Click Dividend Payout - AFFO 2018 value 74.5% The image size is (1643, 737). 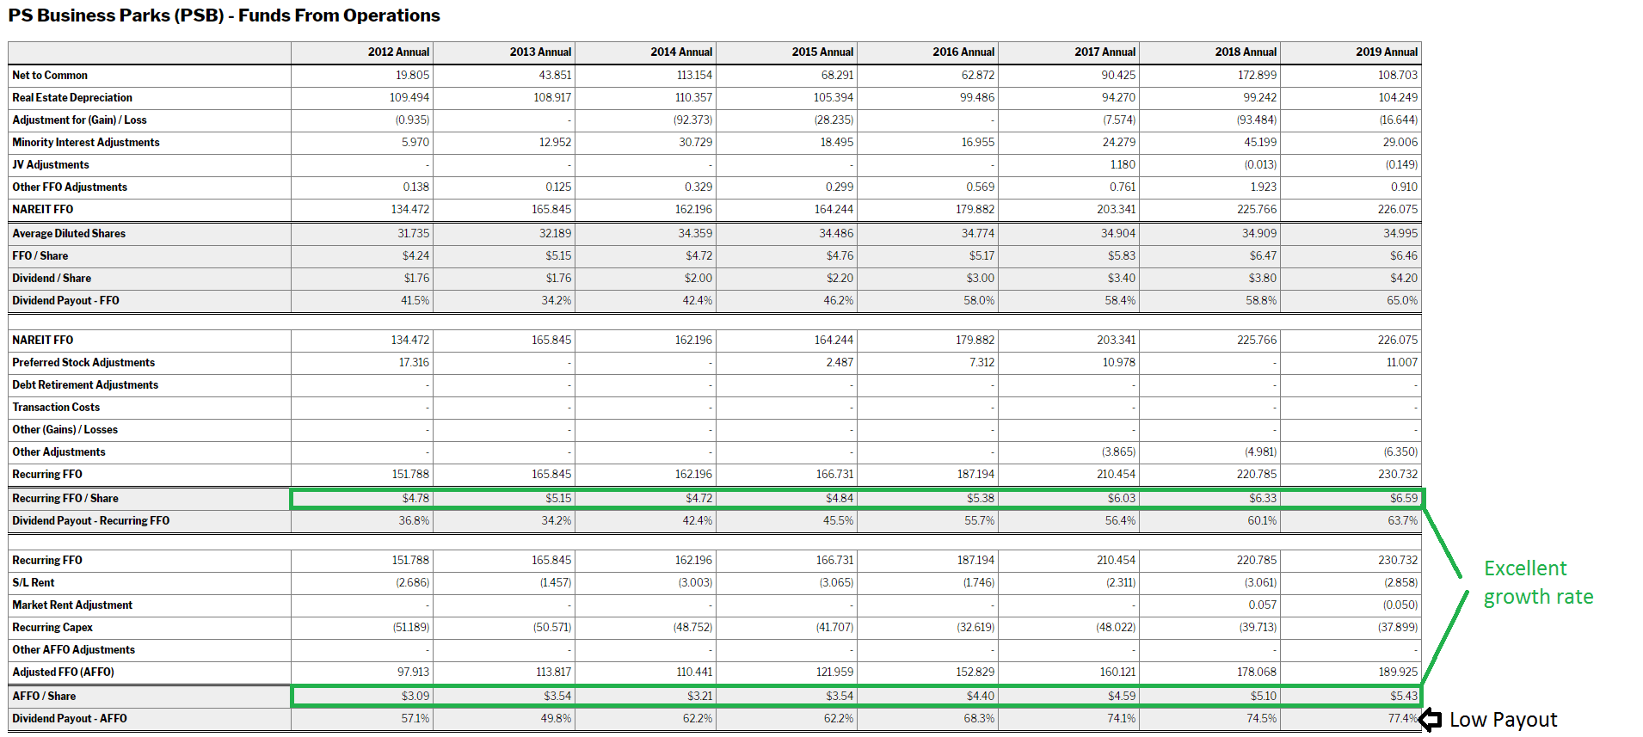1262,719
